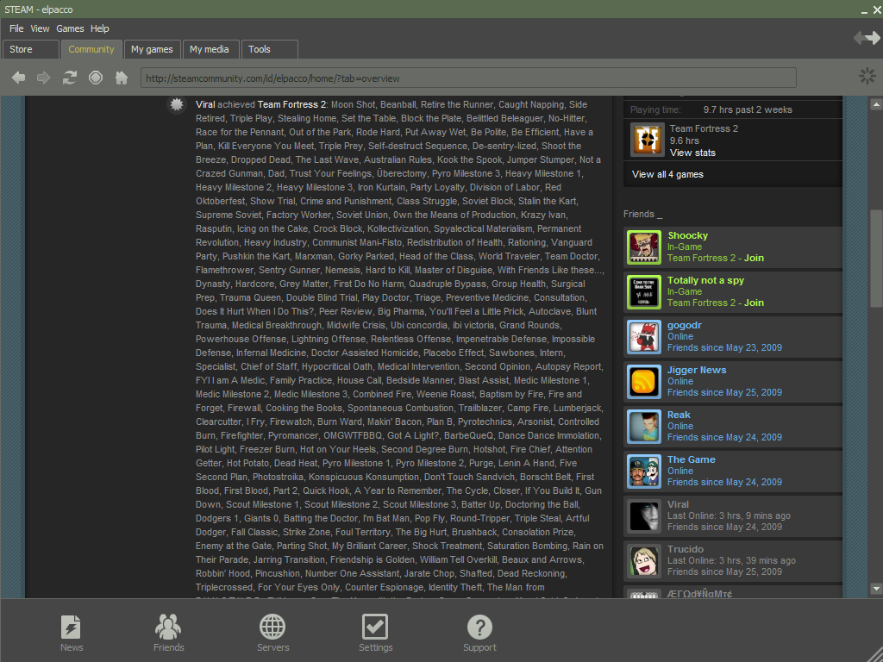Open Jigger News avatar
This screenshot has width=883, height=662.
click(x=643, y=381)
